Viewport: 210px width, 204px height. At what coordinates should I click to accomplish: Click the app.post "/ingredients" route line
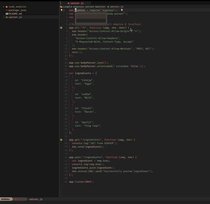point(103,157)
